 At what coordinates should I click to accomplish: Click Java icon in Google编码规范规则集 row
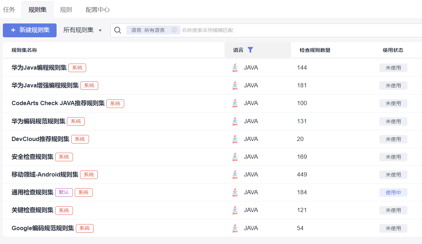[235, 228]
